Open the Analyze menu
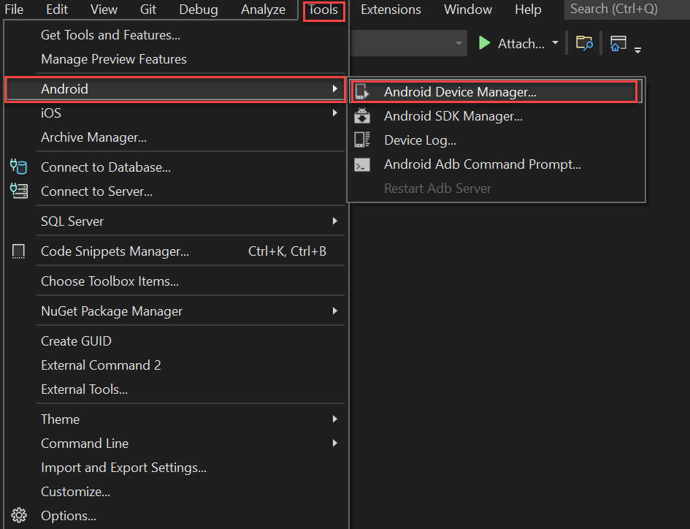This screenshot has height=529, width=690. tap(263, 9)
